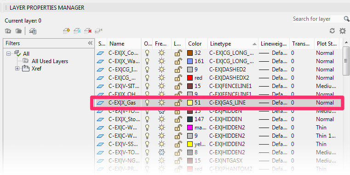The height and width of the screenshot is (175, 350).
Task: Turn off the C-EX|V-NG layer bulb
Action: tap(147, 160)
